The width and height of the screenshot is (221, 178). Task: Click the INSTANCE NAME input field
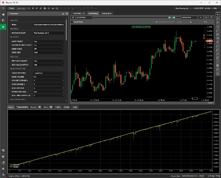click(48, 33)
